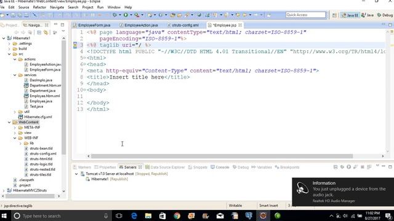Expand the .settings folder
The height and width of the screenshot is (221, 394).
pos(9,44)
